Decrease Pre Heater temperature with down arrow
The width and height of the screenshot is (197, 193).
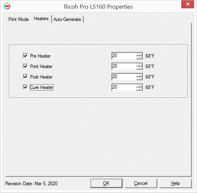(139, 58)
